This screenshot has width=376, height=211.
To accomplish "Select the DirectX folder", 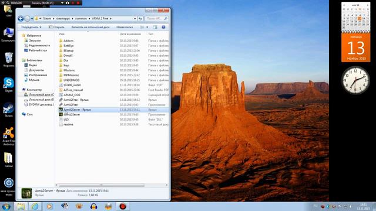I will 68,56.
